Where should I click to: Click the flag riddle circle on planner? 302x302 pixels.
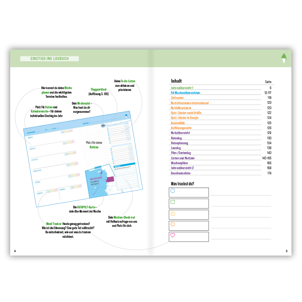pyautogui.click(x=103, y=126)
